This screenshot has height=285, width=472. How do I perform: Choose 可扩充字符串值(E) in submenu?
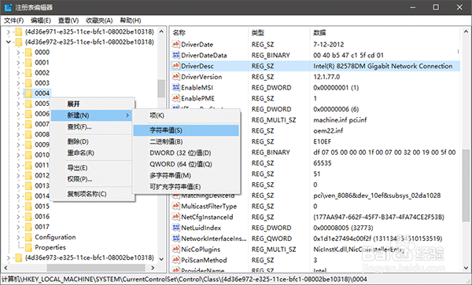[186, 187]
